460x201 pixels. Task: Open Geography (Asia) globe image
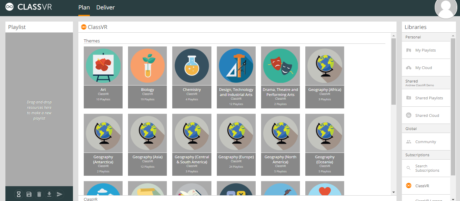[148, 133]
